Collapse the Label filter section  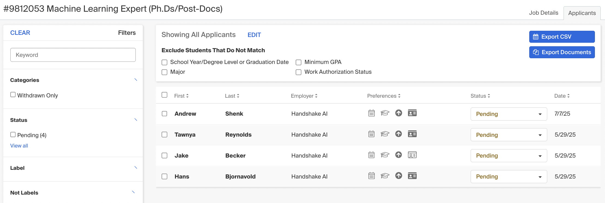[136, 168]
